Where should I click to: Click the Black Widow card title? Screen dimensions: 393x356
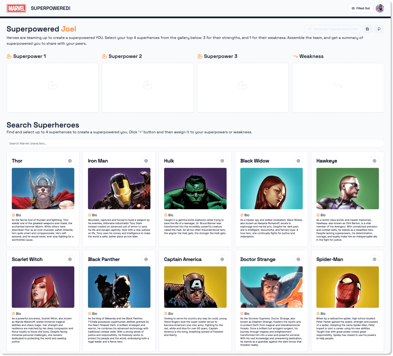point(255,161)
